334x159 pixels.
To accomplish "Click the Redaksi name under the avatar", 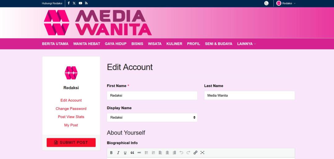I will [71, 88].
